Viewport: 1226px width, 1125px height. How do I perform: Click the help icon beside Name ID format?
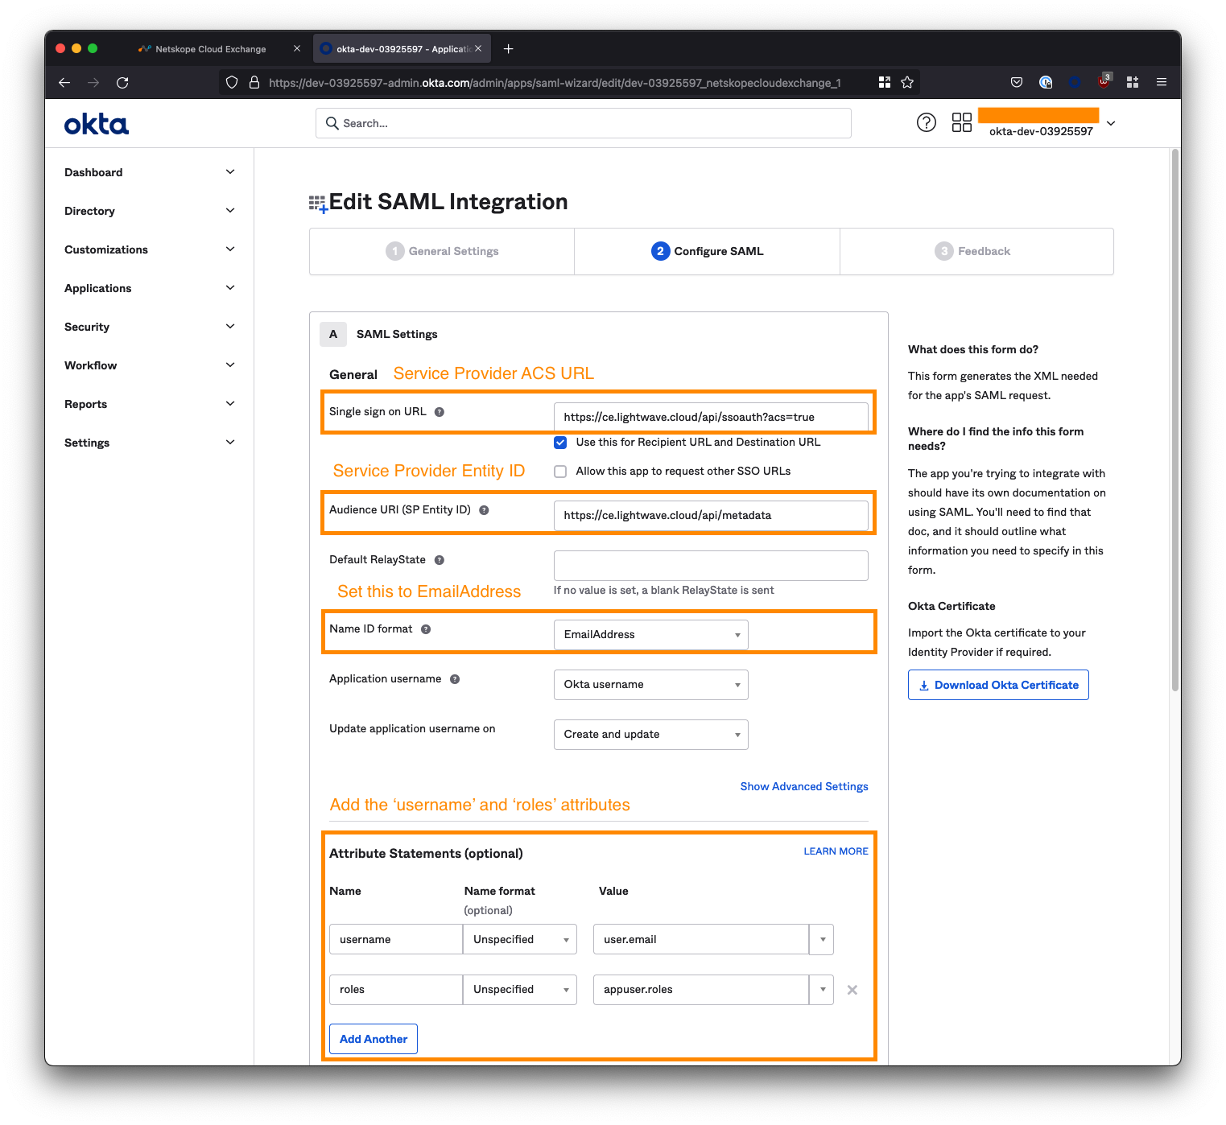click(426, 629)
